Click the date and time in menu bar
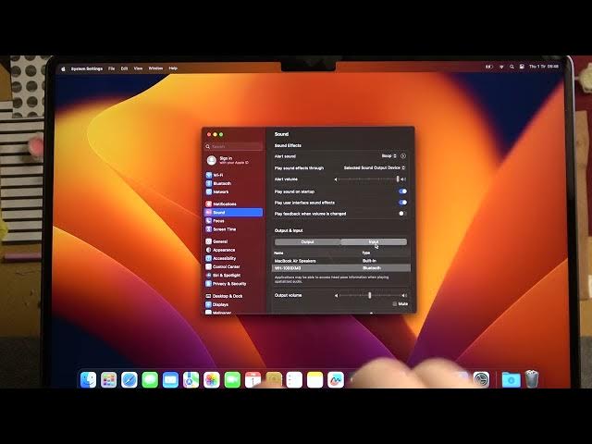This screenshot has height=444, width=592. (x=543, y=67)
